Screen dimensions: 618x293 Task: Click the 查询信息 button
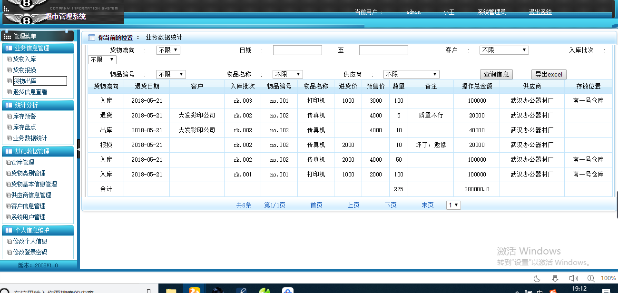(x=496, y=74)
